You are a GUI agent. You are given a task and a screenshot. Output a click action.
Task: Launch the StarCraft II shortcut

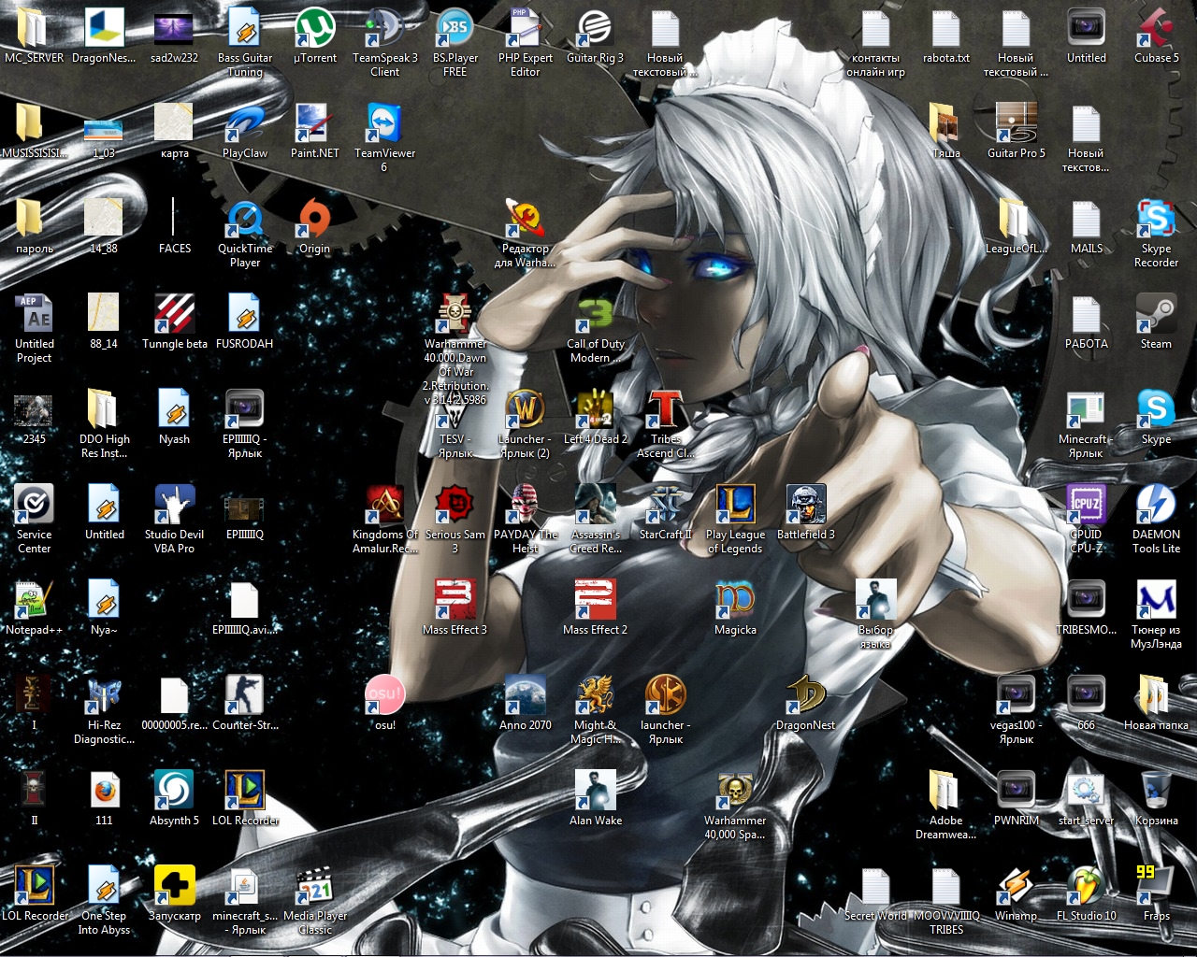click(666, 505)
